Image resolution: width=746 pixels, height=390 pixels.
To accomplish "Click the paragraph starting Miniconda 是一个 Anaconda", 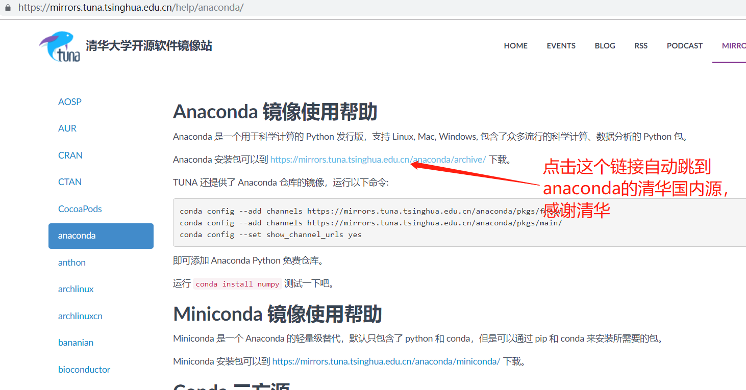I will [418, 339].
